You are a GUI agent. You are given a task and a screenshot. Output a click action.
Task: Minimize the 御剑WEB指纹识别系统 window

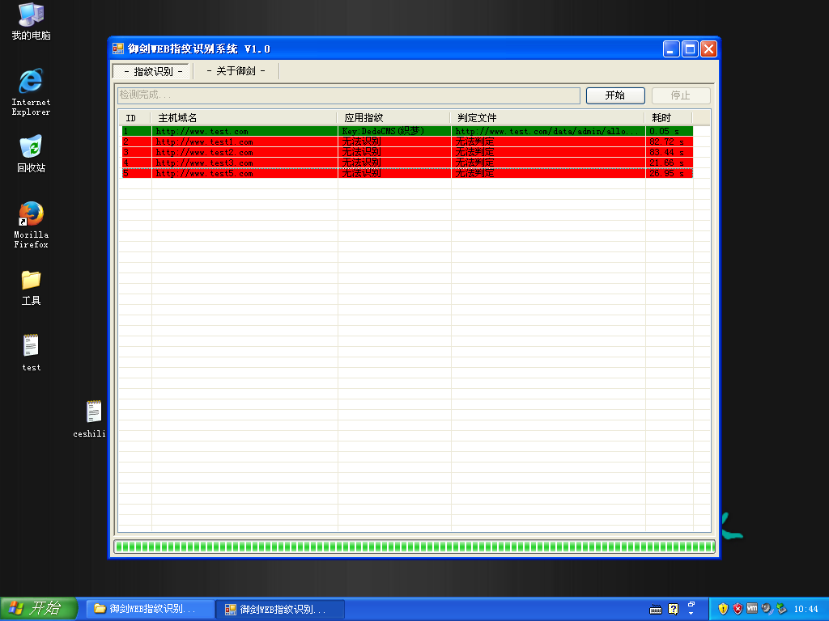coord(671,49)
